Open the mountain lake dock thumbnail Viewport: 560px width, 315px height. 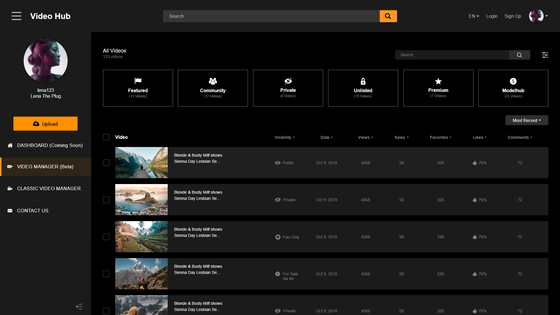click(x=141, y=162)
